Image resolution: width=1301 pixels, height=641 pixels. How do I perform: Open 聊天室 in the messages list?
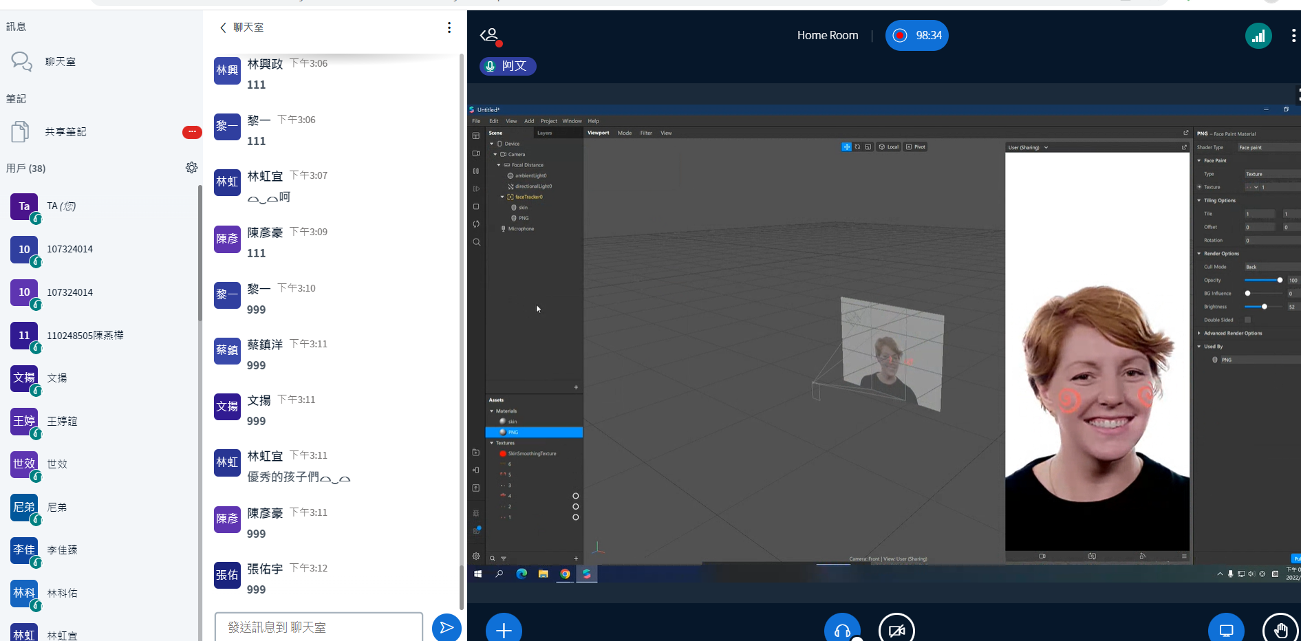61,62
